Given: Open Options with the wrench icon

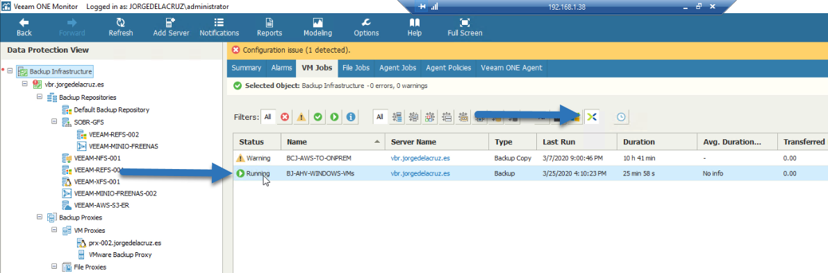Looking at the screenshot, I should pos(366,28).
